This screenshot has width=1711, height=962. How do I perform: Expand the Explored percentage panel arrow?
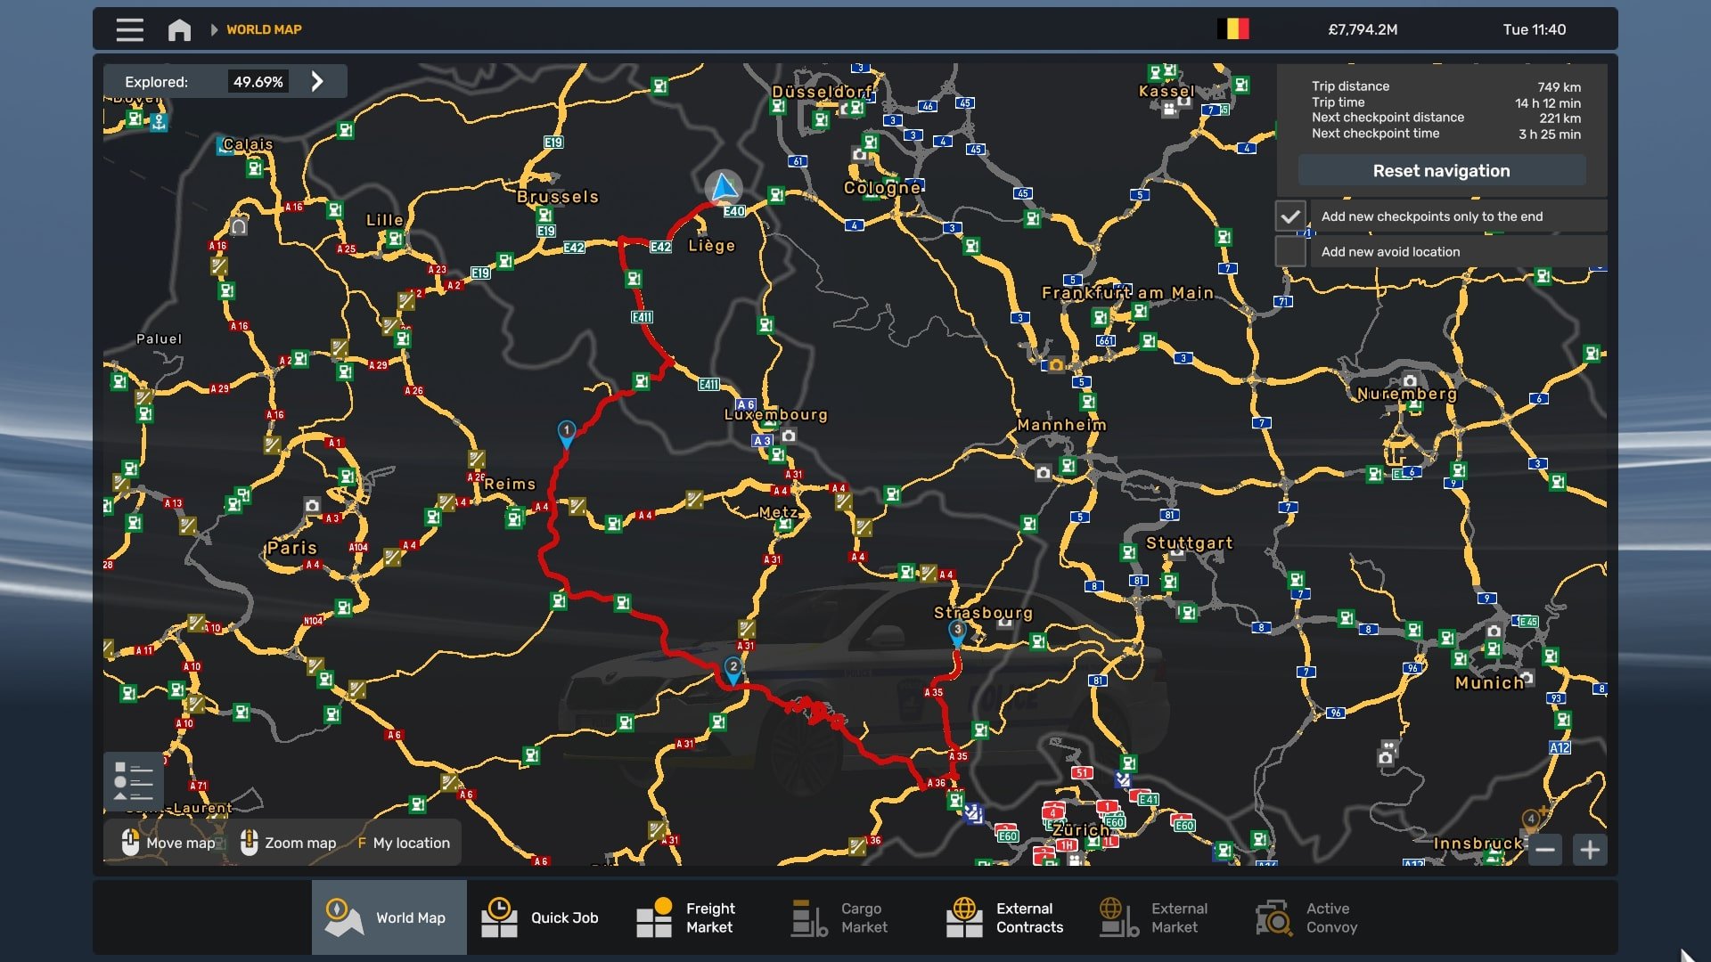pyautogui.click(x=317, y=82)
